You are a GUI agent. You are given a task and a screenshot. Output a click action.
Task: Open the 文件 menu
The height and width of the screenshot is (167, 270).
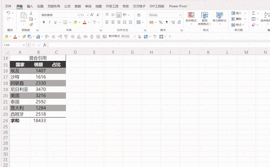(x=8, y=6)
